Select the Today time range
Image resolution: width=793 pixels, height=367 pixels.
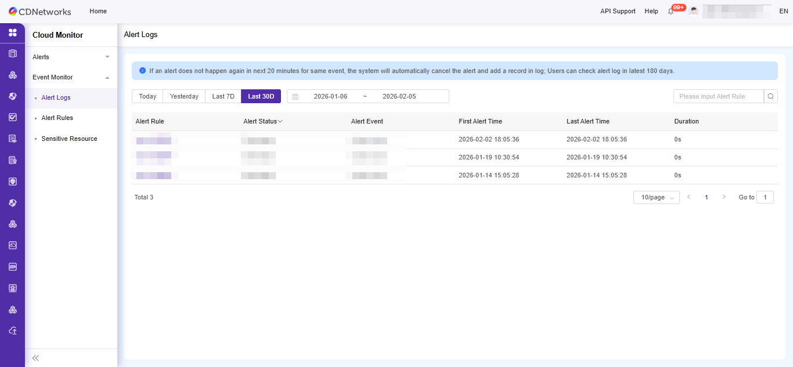147,96
